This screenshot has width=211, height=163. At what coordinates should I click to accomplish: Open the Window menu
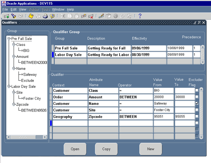58,9
